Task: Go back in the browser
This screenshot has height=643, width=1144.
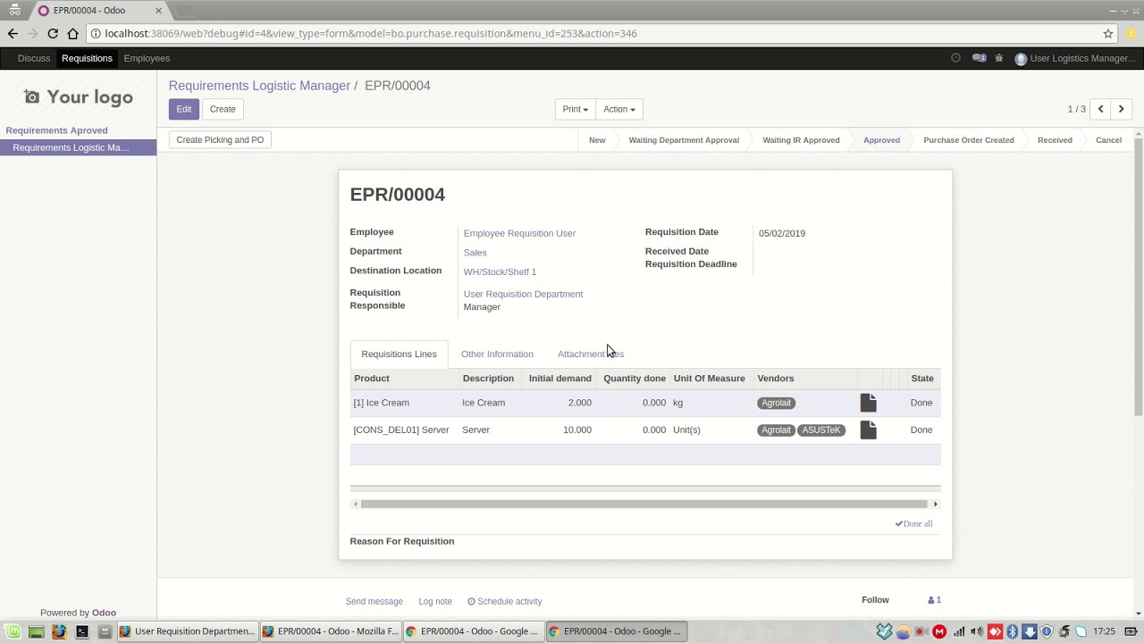Action: pyautogui.click(x=13, y=34)
